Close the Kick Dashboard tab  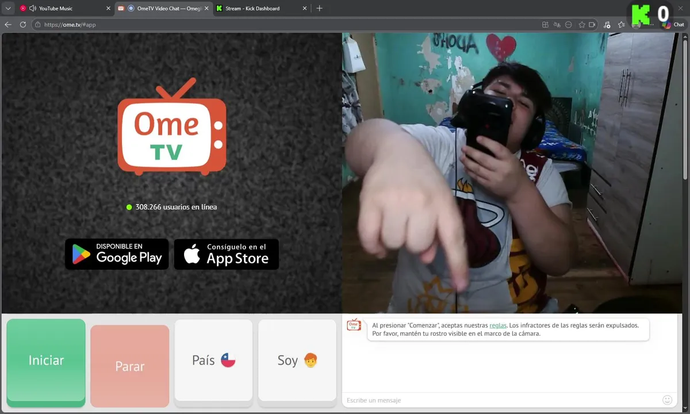pos(305,8)
